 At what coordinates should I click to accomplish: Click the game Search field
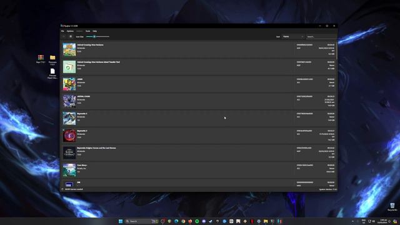point(321,37)
